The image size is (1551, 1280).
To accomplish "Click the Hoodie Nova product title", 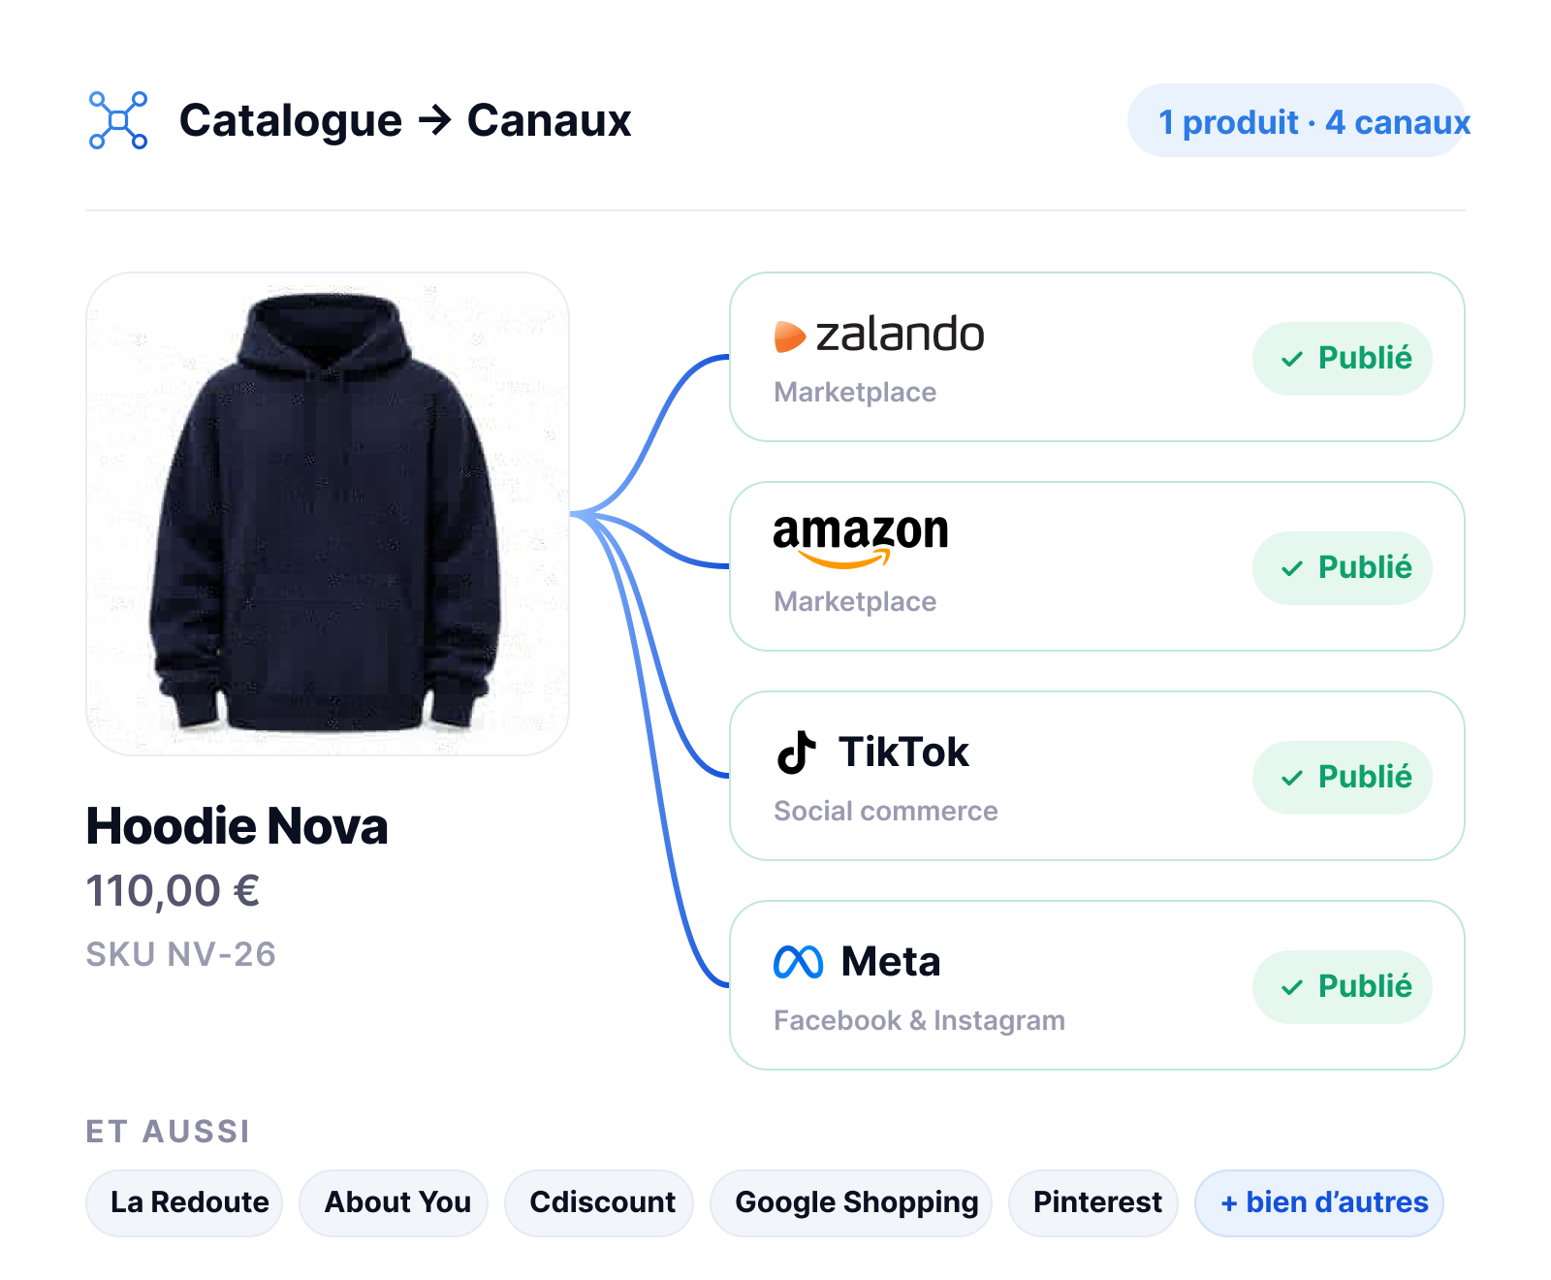I will pyautogui.click(x=237, y=826).
